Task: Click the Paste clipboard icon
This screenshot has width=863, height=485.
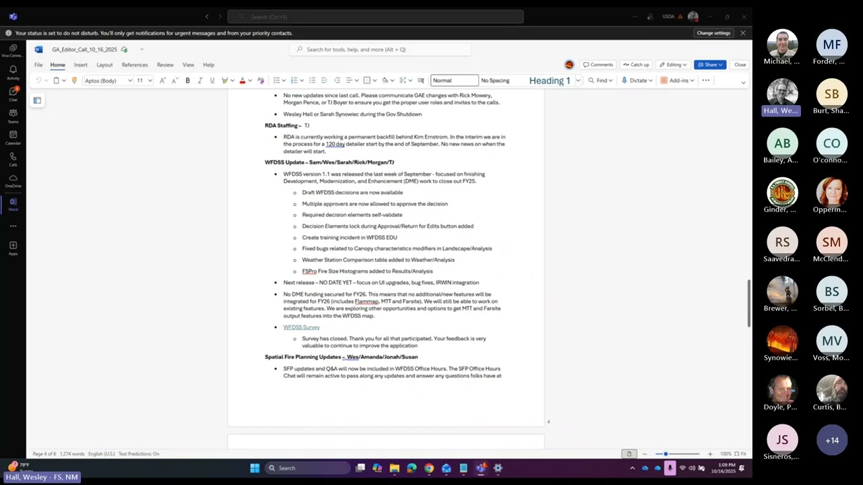Action: [x=56, y=80]
